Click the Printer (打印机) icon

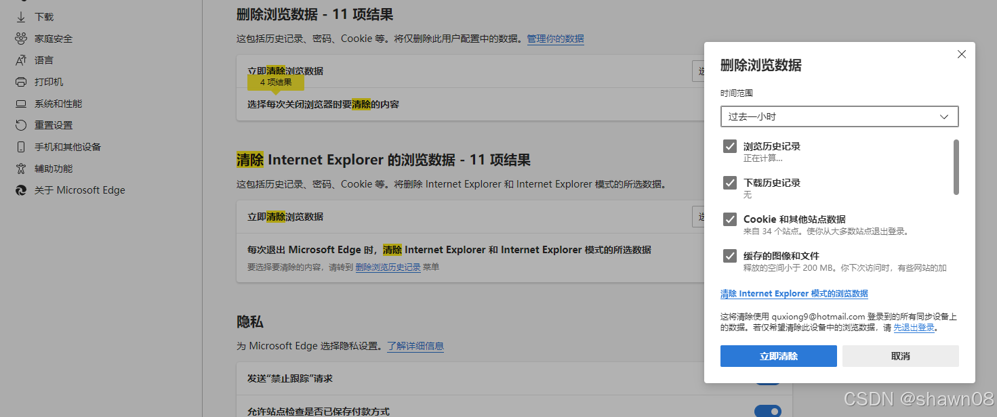click(x=21, y=82)
